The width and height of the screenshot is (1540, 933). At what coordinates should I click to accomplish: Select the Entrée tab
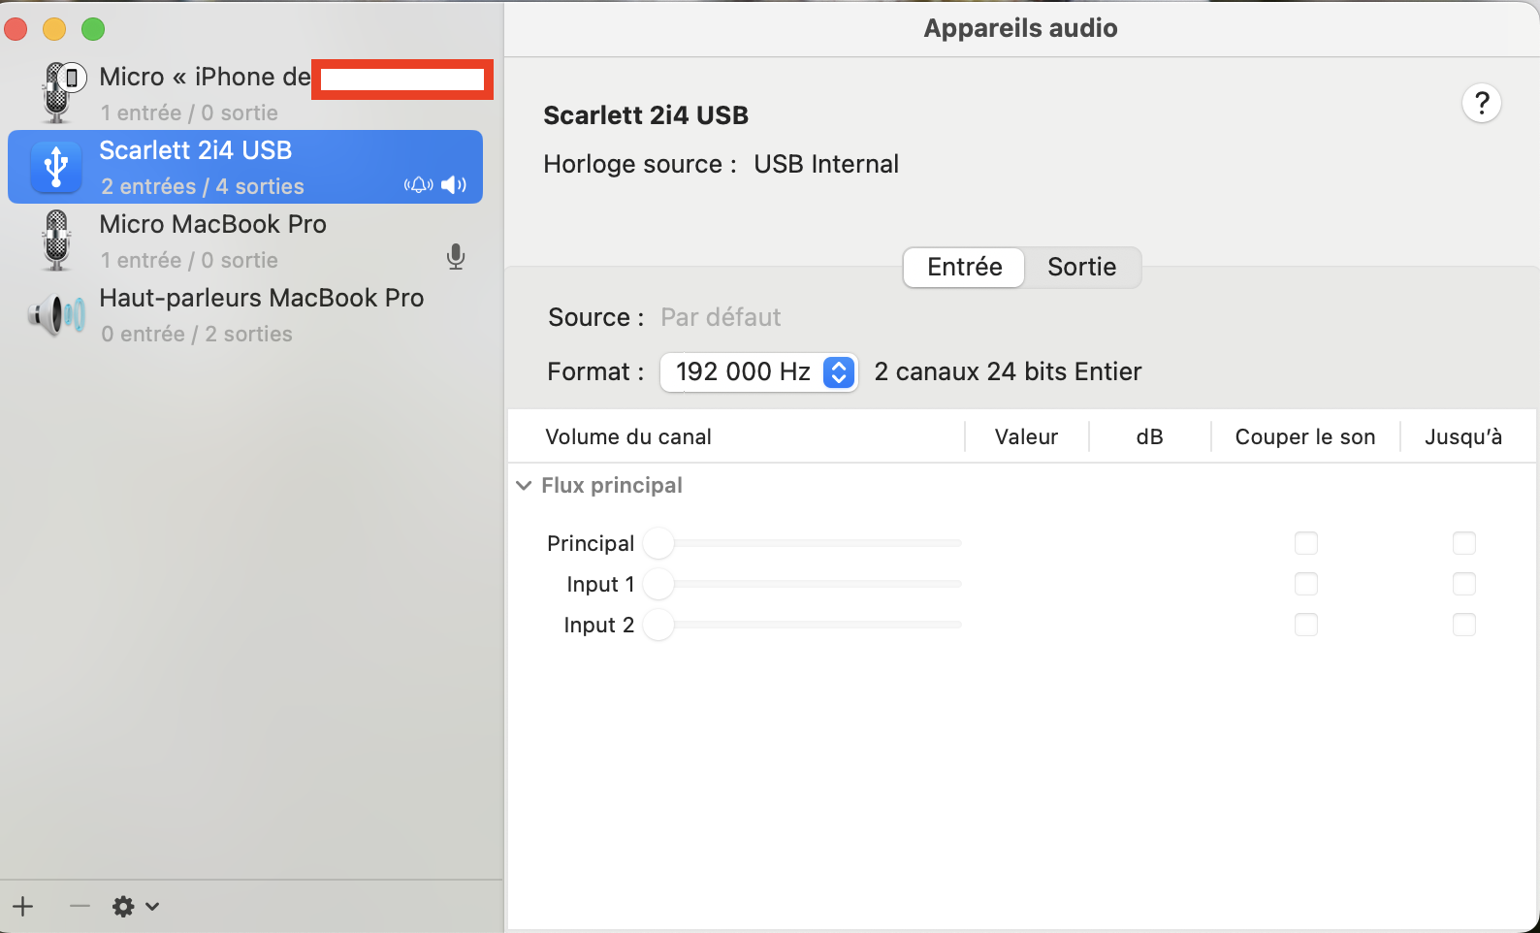click(x=964, y=268)
